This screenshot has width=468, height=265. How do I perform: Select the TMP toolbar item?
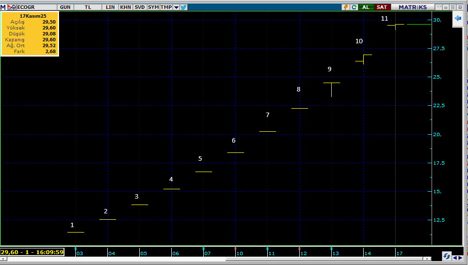click(x=166, y=7)
